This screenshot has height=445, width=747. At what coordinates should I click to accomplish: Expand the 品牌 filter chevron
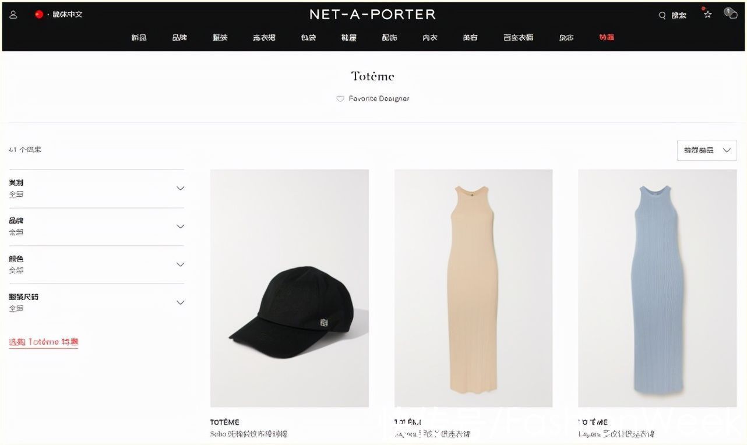[180, 226]
